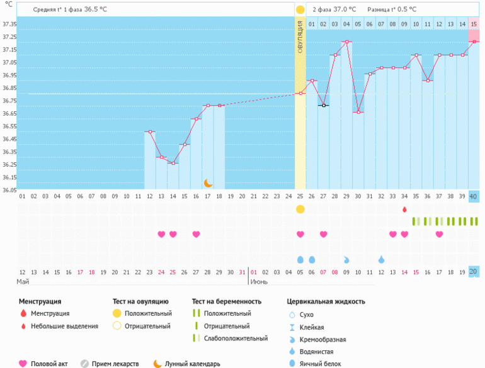Click the small red spotting drop on day 34
This screenshot has height=368, width=485.
click(x=404, y=209)
